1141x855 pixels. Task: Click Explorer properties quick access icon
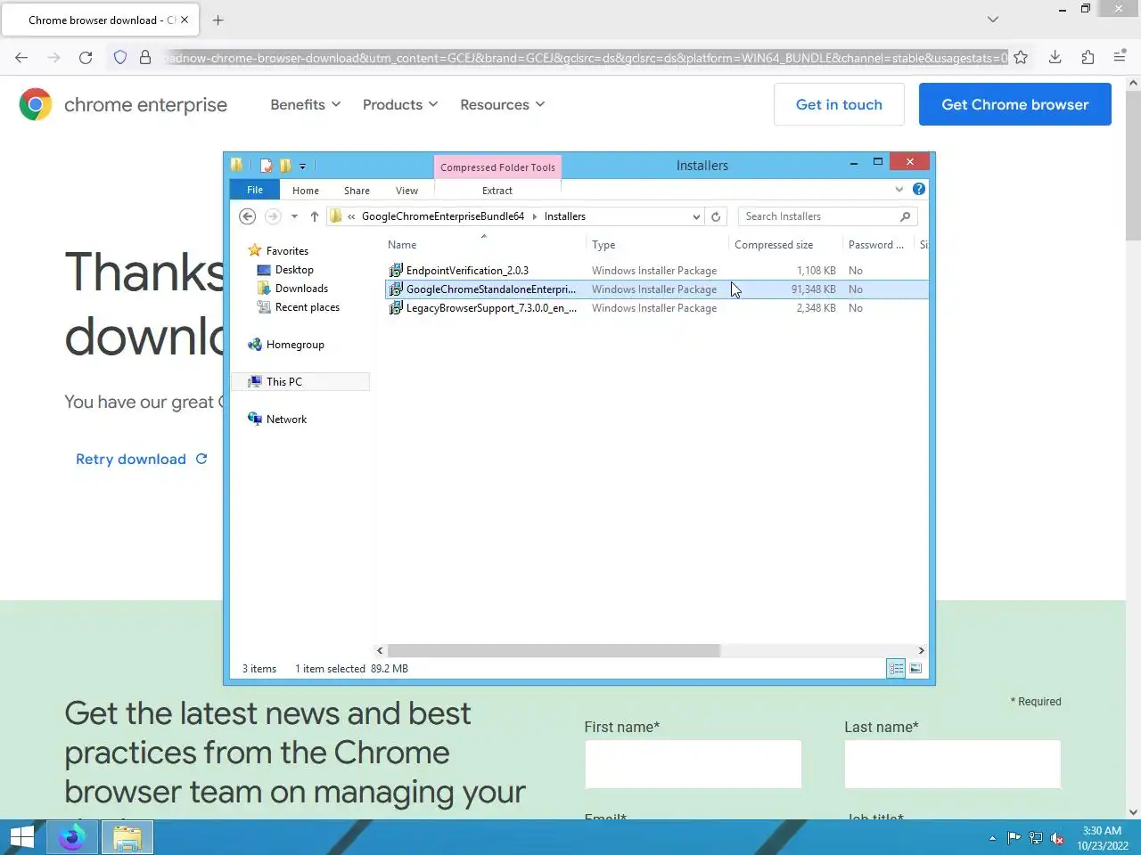266,165
